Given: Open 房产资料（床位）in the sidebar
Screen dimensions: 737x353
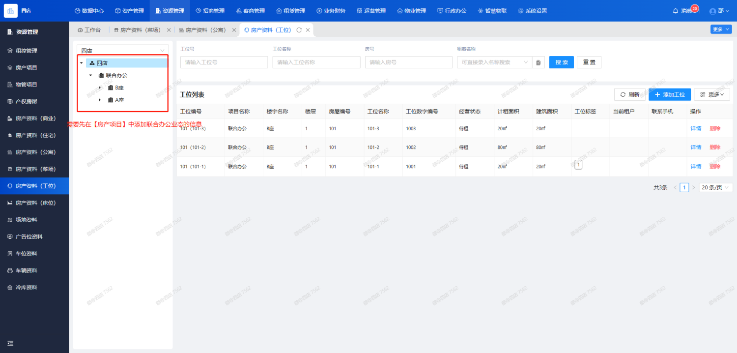Looking at the screenshot, I should tap(35, 203).
